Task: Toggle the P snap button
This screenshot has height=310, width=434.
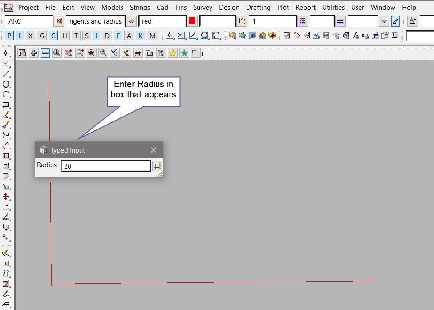Action: click(9, 36)
